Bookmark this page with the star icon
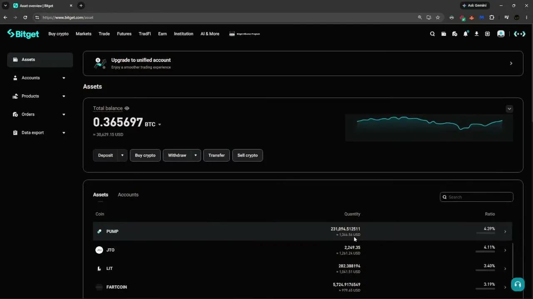Image resolution: width=533 pixels, height=299 pixels. click(x=438, y=17)
